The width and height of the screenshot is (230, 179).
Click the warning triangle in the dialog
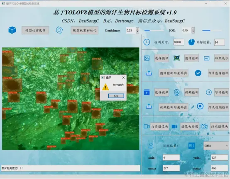click(x=105, y=87)
